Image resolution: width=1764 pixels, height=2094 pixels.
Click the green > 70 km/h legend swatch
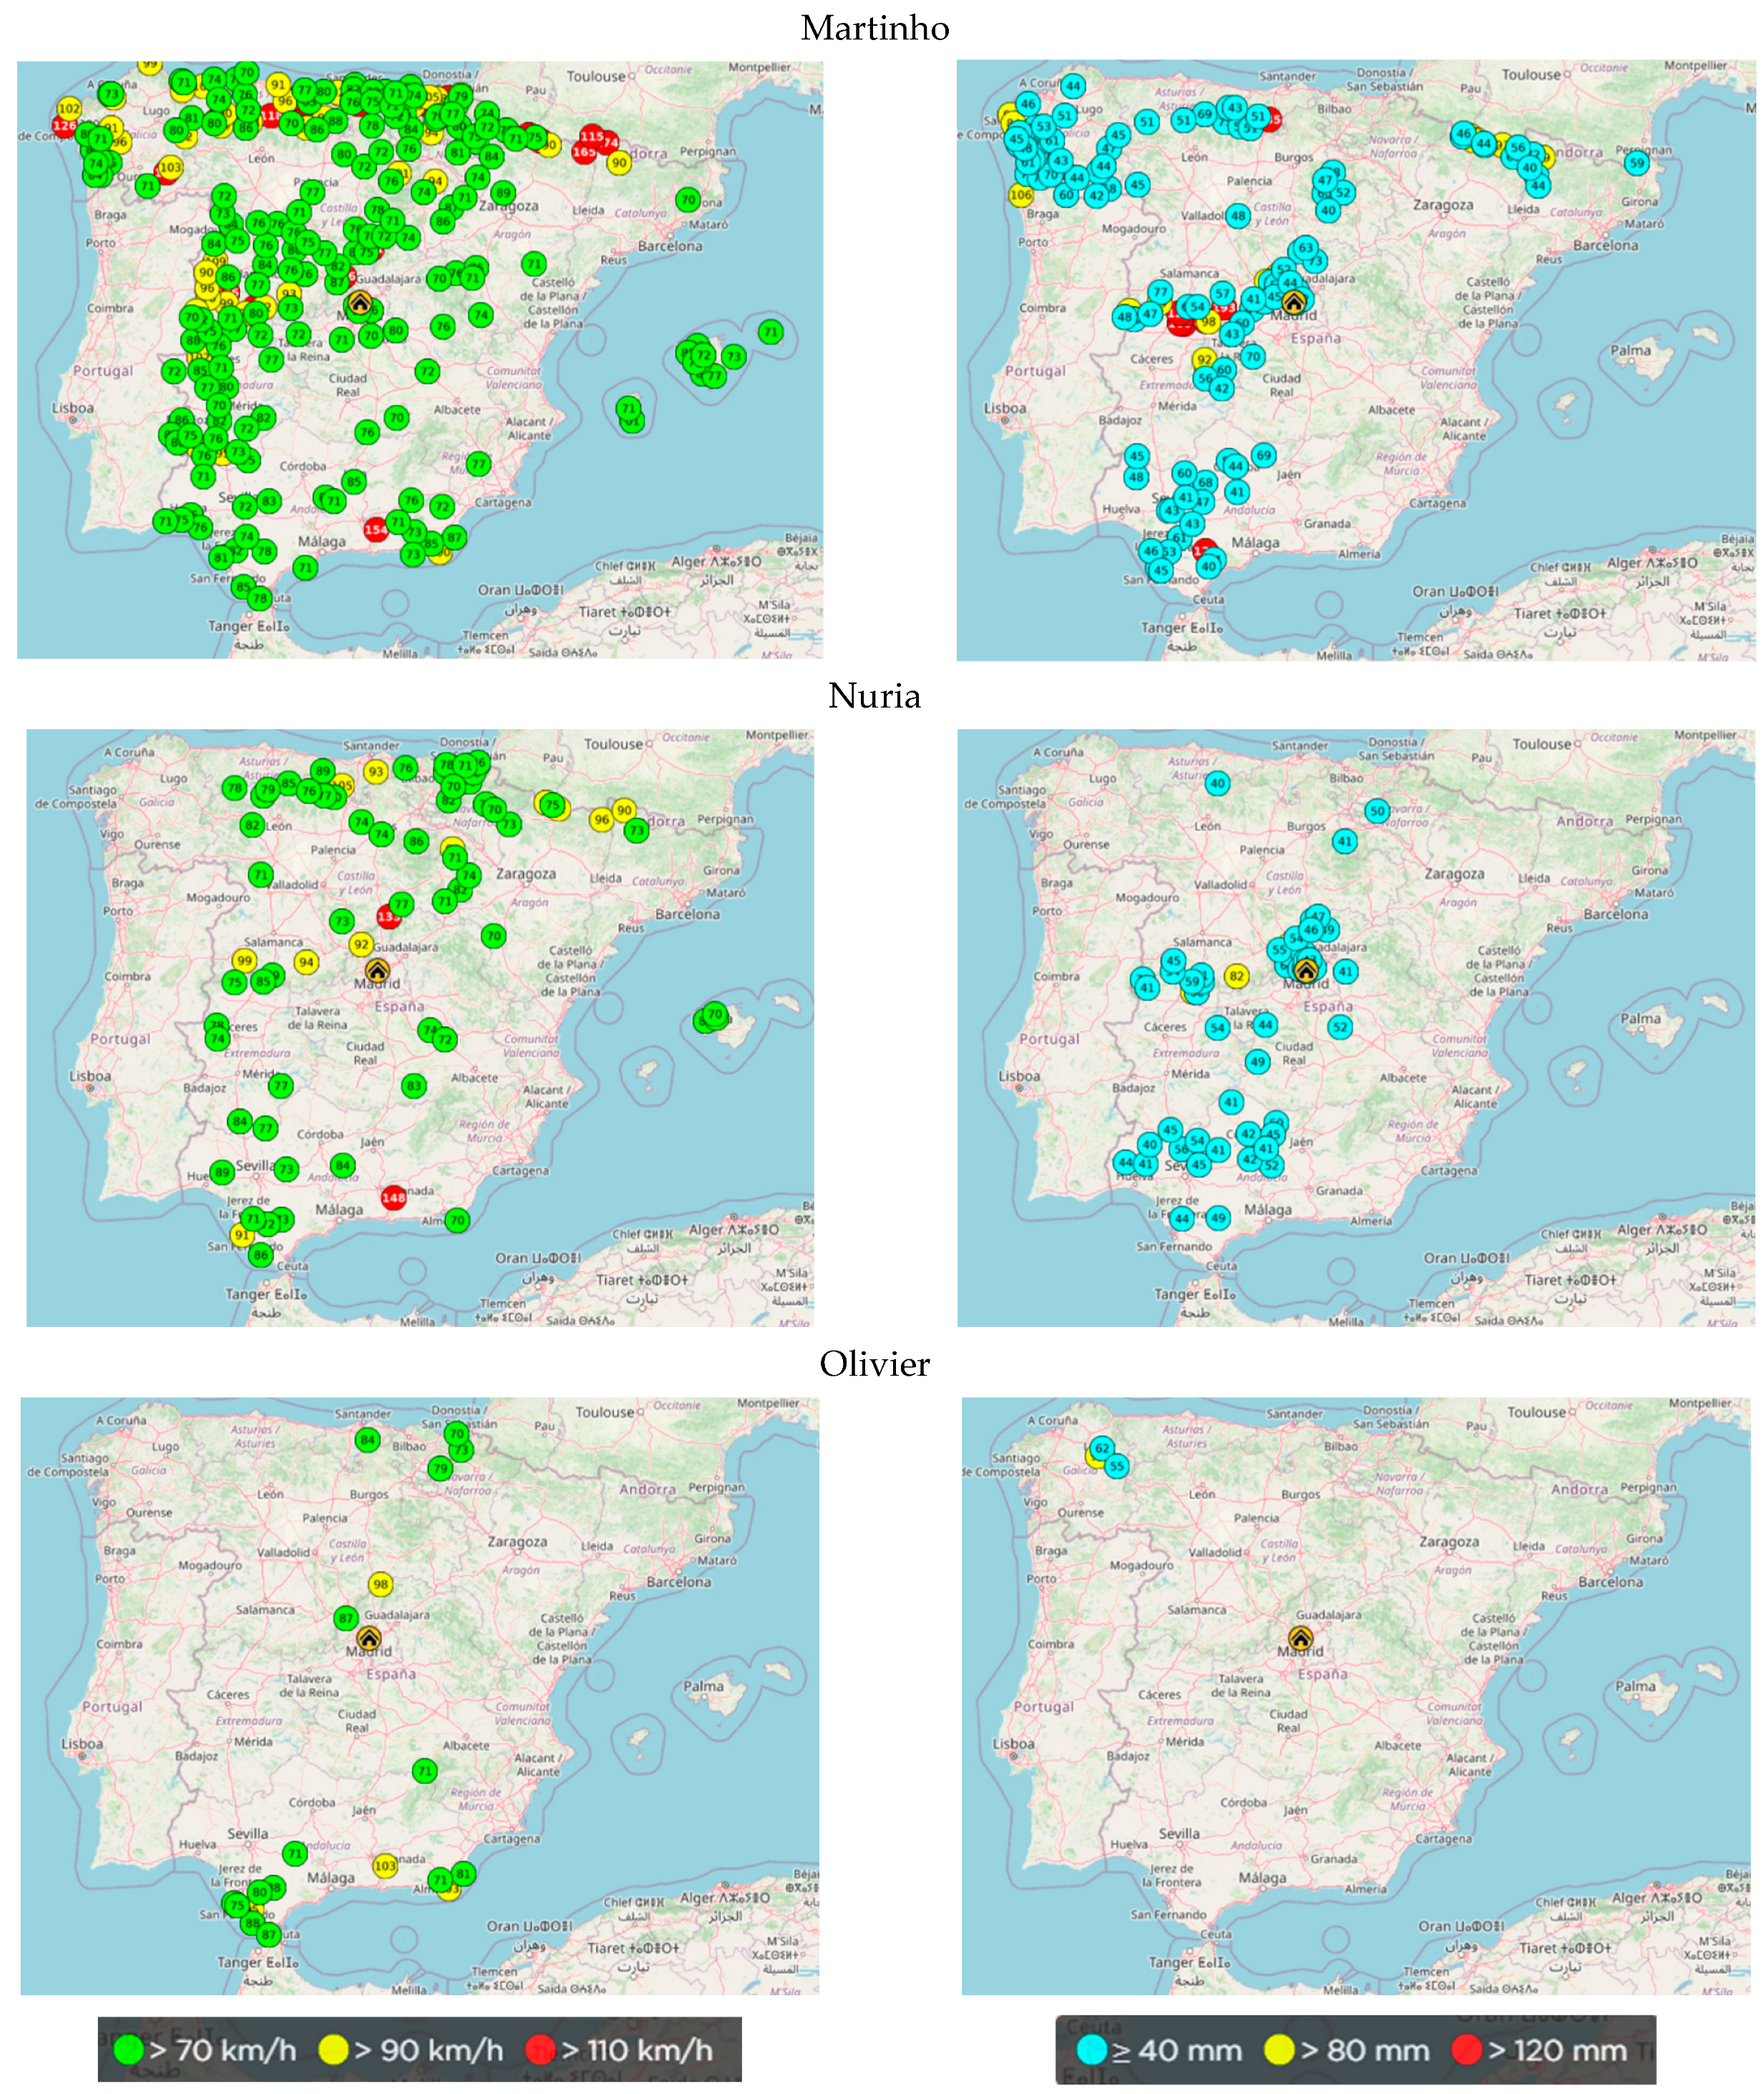tap(128, 2049)
